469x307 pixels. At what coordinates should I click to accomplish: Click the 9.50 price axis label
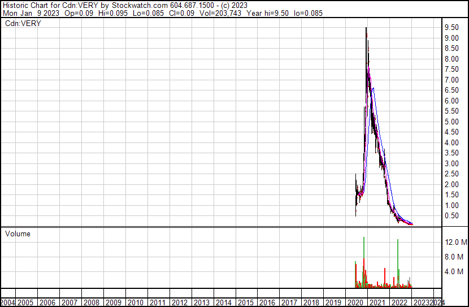click(x=451, y=27)
